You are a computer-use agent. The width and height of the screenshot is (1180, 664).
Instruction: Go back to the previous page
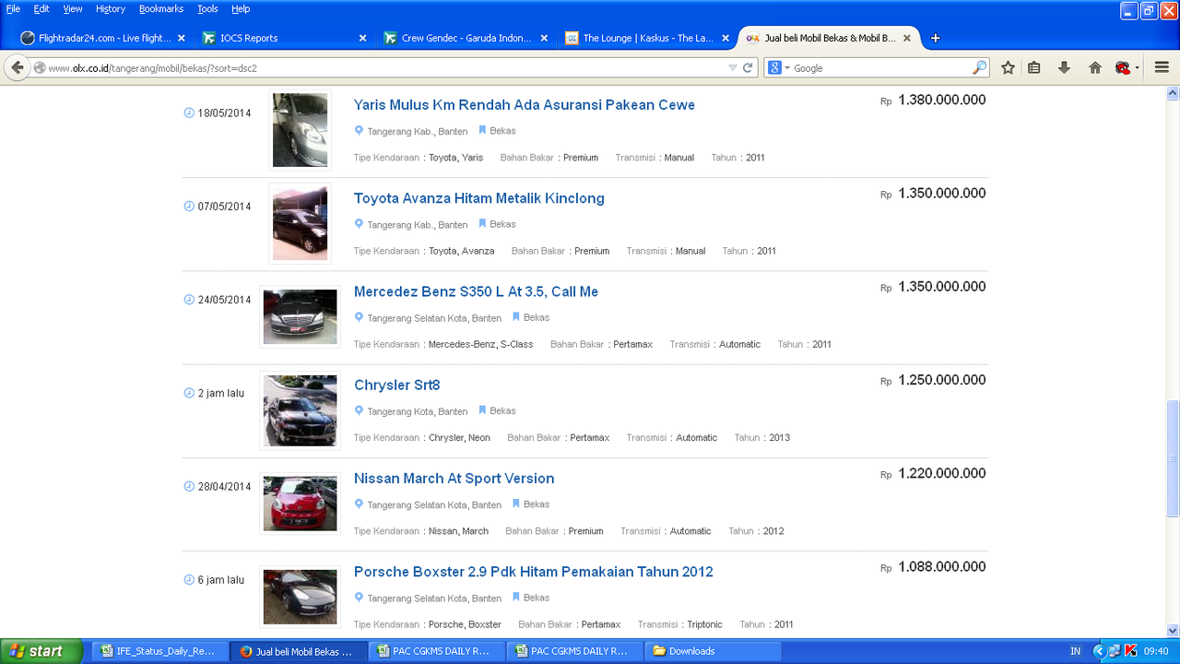18,67
